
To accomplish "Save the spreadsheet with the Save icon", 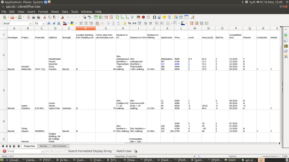I will click(20, 17).
